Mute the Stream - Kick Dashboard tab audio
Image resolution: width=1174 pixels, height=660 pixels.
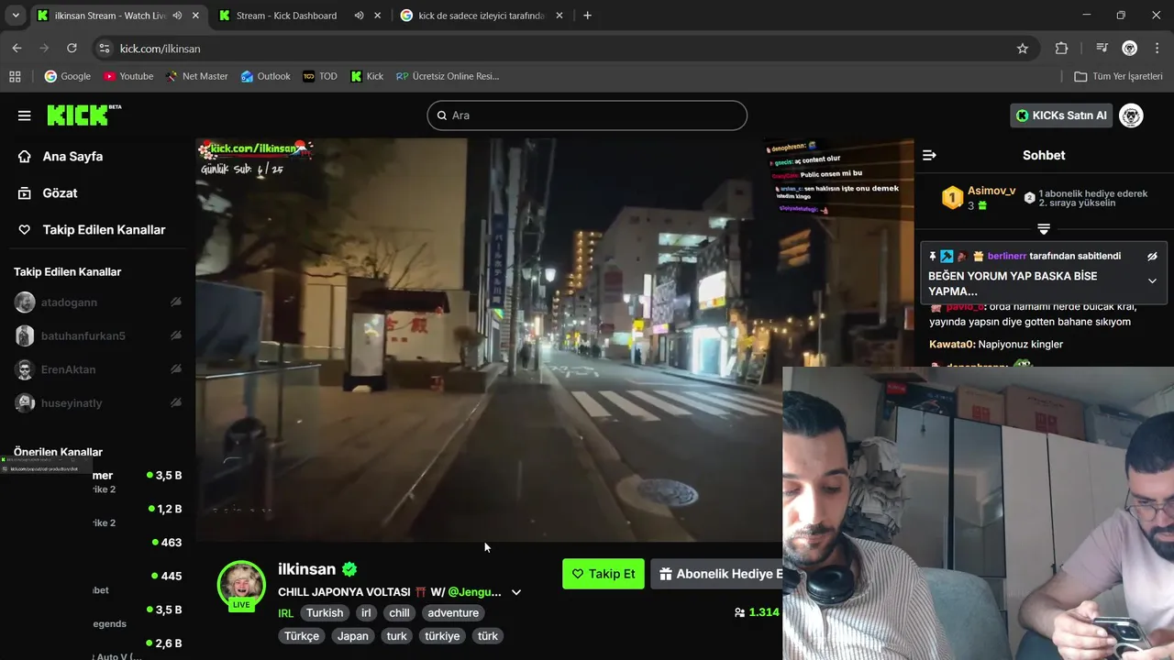point(359,16)
